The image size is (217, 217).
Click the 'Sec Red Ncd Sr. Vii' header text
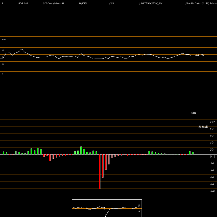197,3
